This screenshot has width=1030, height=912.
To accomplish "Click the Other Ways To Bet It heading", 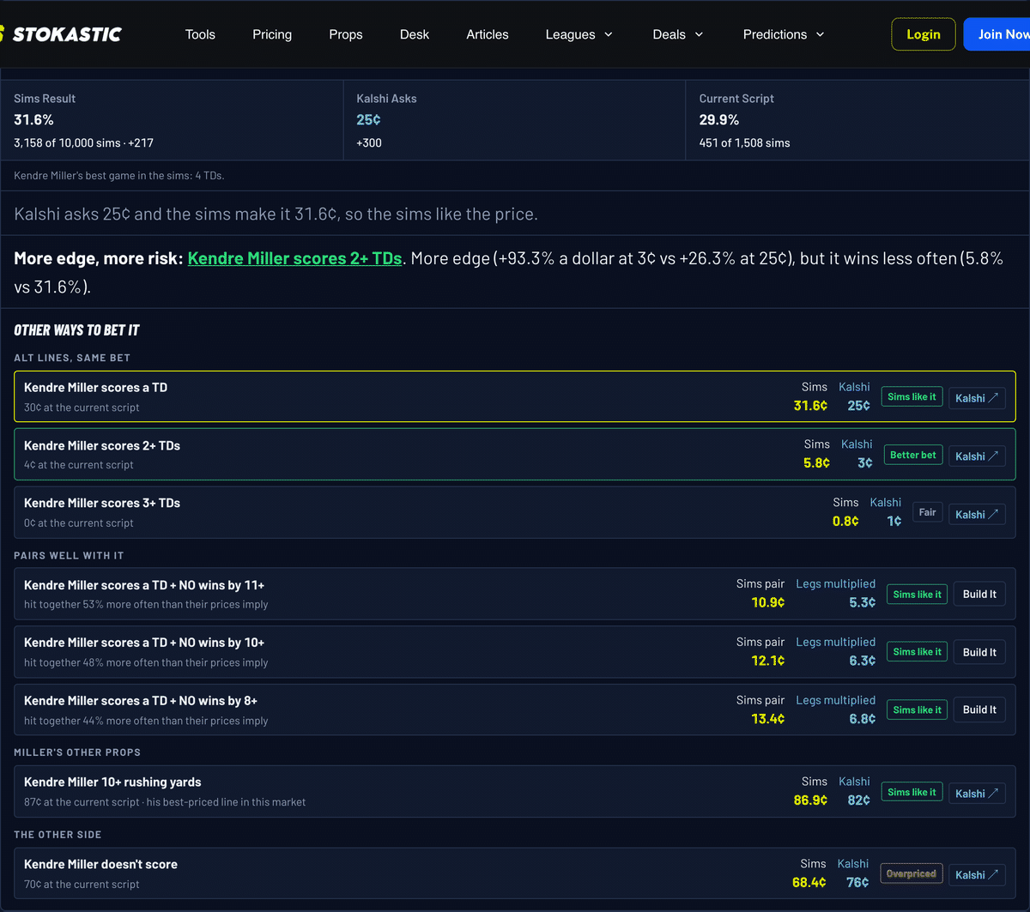I will (x=76, y=330).
